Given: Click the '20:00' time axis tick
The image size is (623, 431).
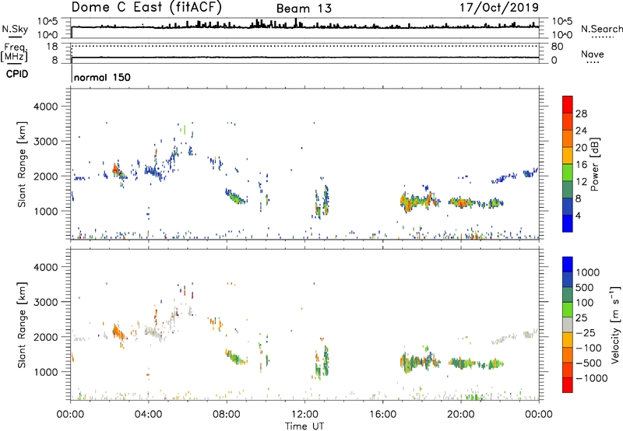Looking at the screenshot, I should pos(461,415).
